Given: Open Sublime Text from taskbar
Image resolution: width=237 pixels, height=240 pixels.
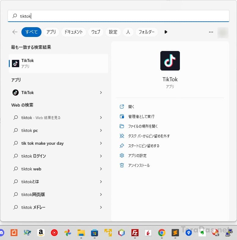Looking at the screenshot, I should (x=175, y=233).
